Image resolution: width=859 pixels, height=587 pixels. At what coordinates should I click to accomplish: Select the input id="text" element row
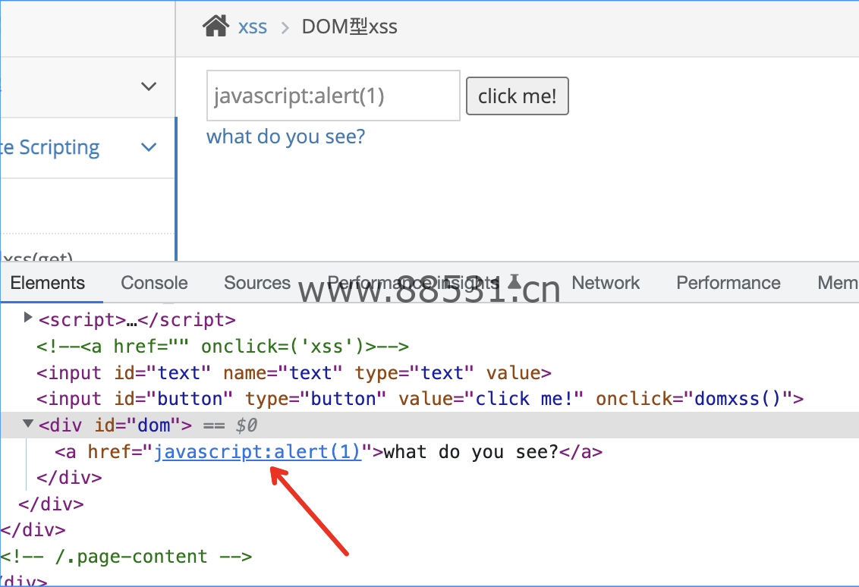click(x=294, y=373)
